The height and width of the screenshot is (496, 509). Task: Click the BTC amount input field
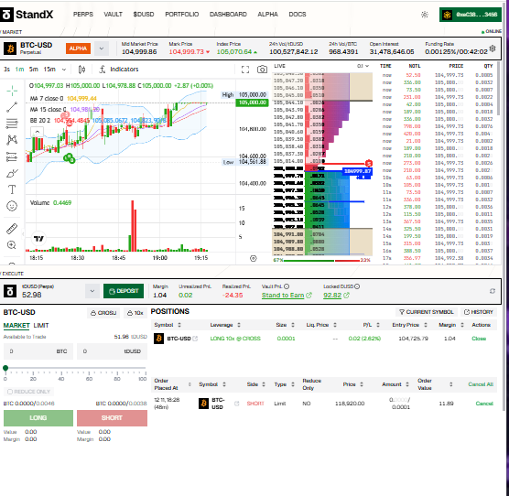[38, 351]
